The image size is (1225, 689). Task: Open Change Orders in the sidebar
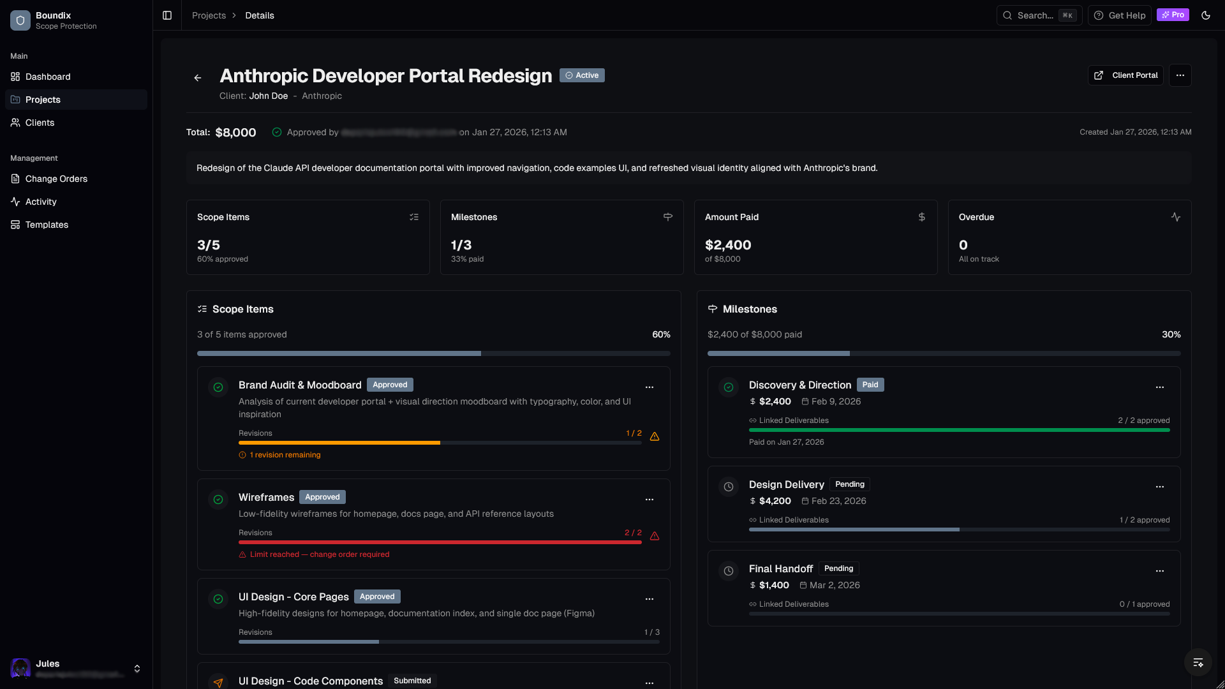76,179
